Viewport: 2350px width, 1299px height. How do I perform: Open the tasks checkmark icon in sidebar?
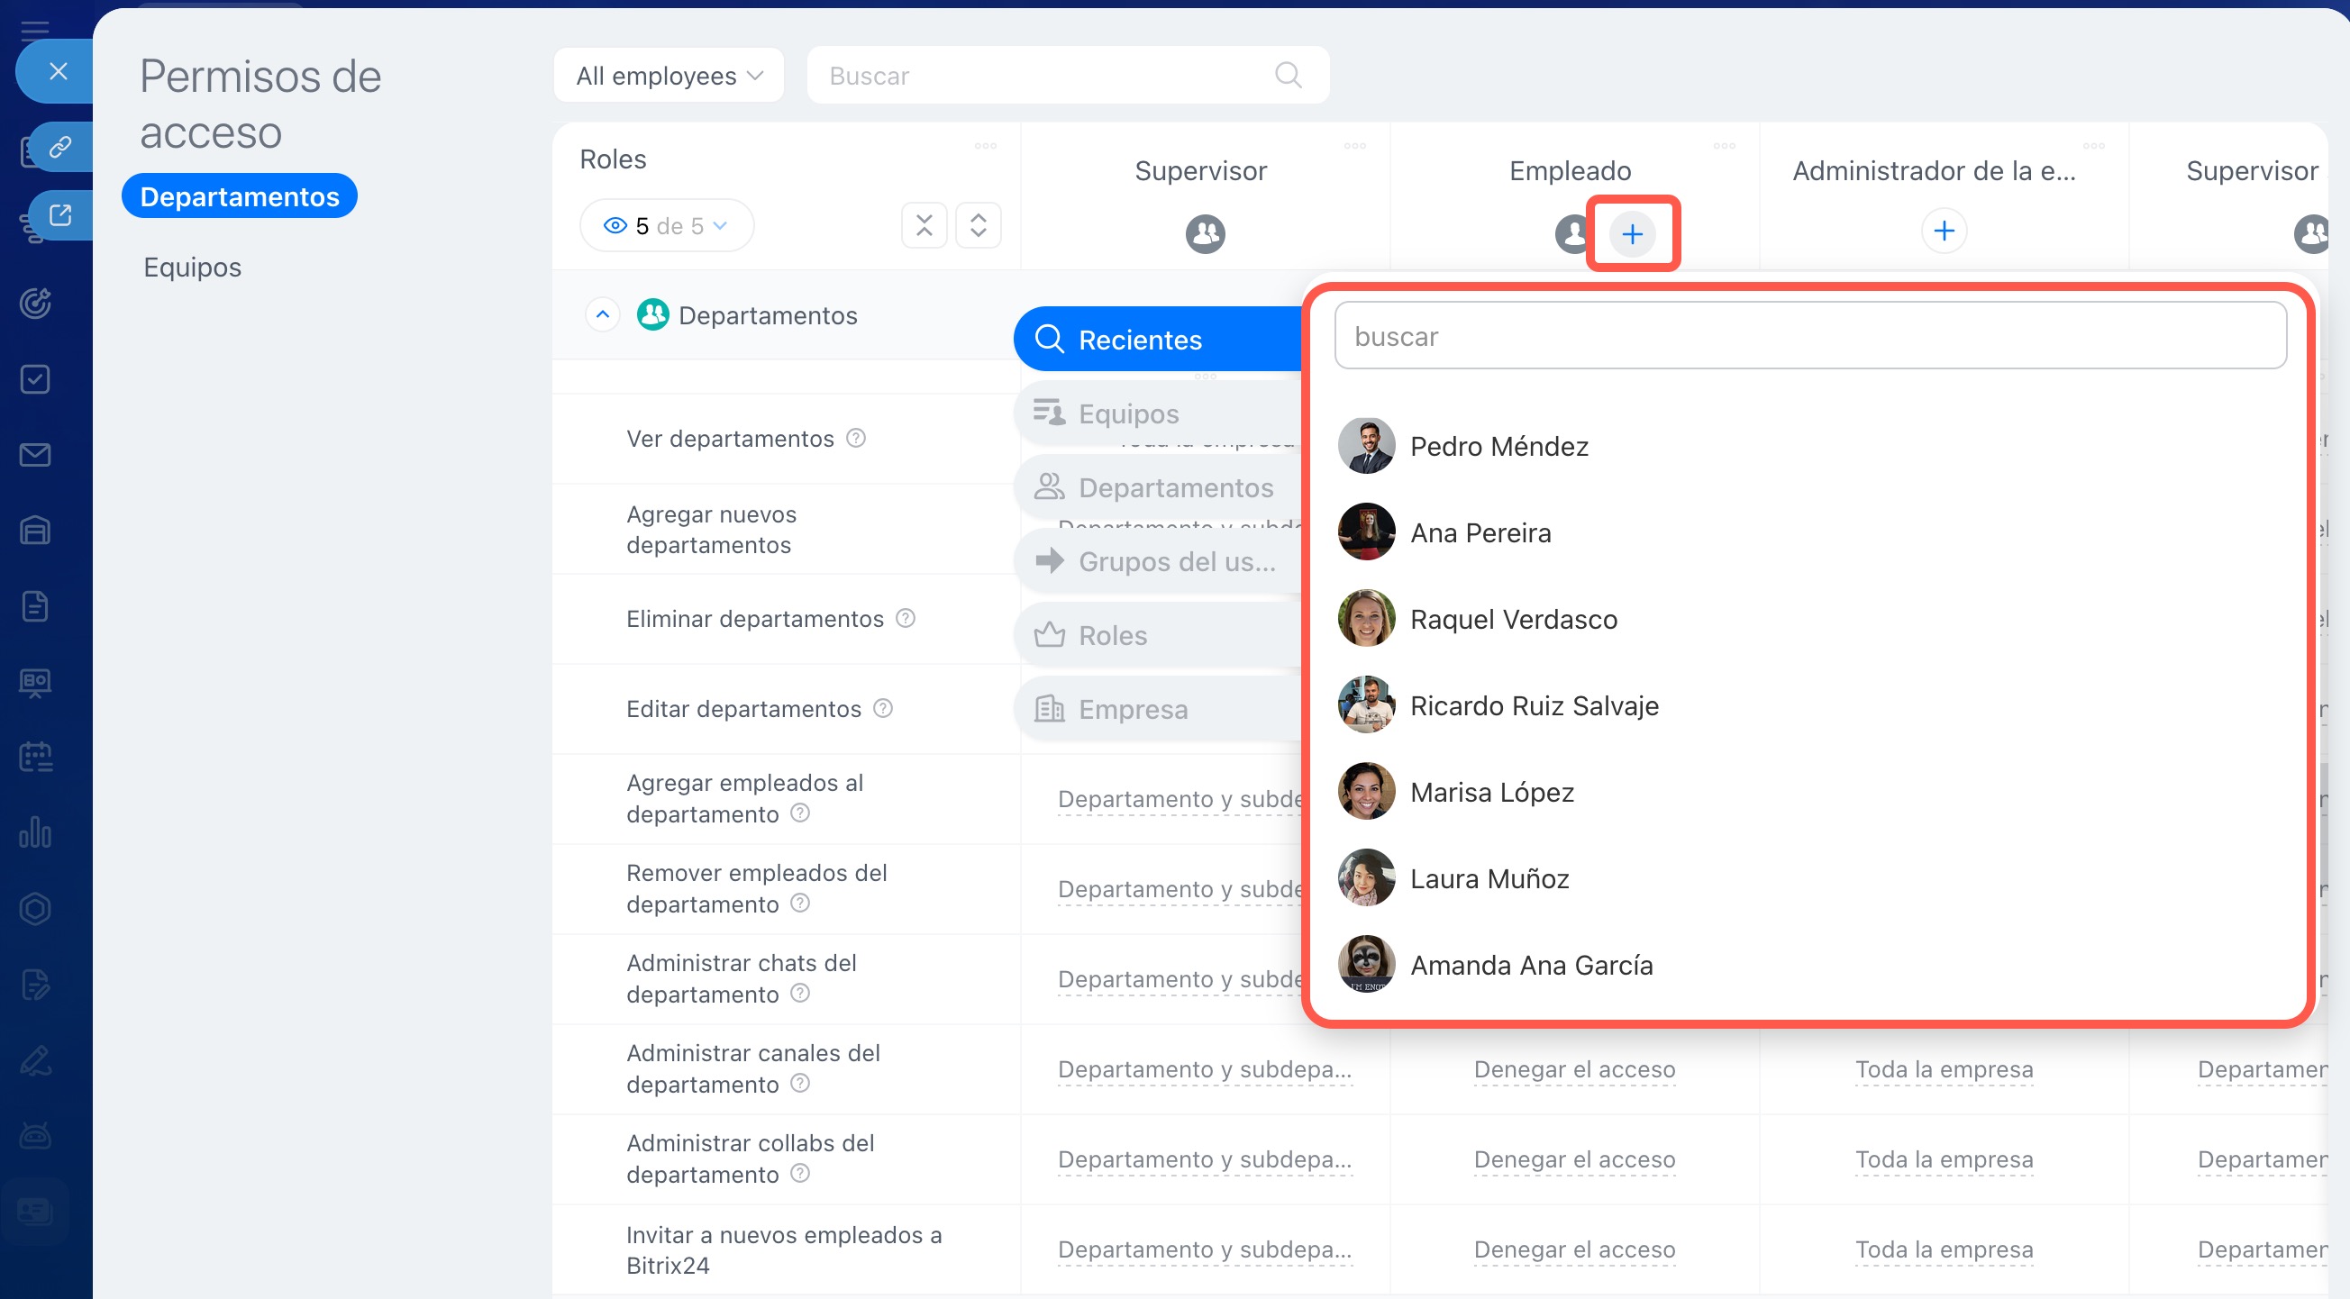tap(34, 378)
